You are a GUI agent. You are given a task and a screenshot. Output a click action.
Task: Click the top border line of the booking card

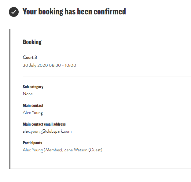(x=101, y=29)
